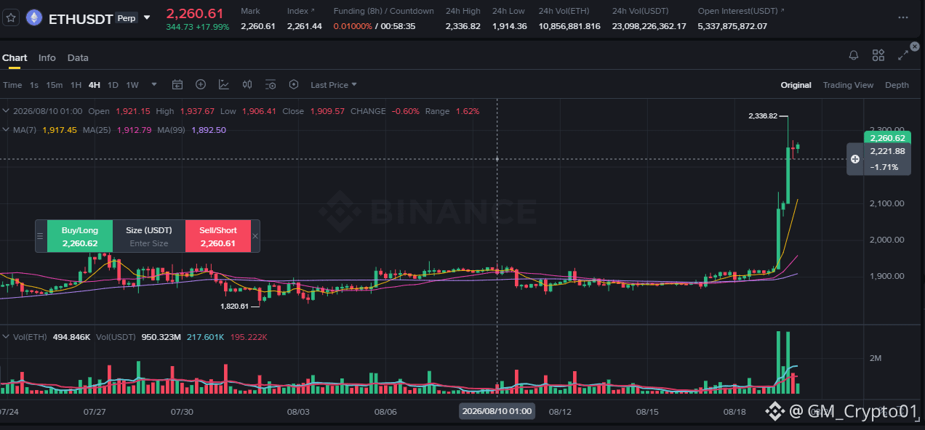Viewport: 925px width, 430px height.
Task: Click the 24h Vol(USDT) value
Action: point(649,26)
